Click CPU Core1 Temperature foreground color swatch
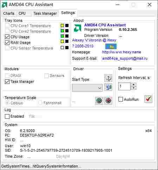This screenshot has height=170, width=158. (62, 25)
